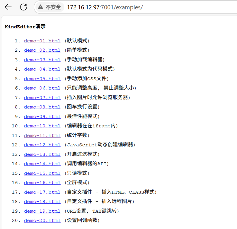Click the description text (最佳性能模式)

(x=82, y=116)
